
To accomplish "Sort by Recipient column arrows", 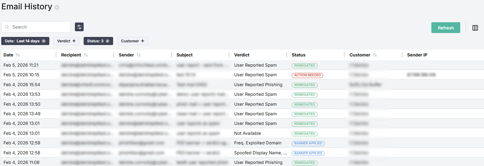I will coord(86,55).
